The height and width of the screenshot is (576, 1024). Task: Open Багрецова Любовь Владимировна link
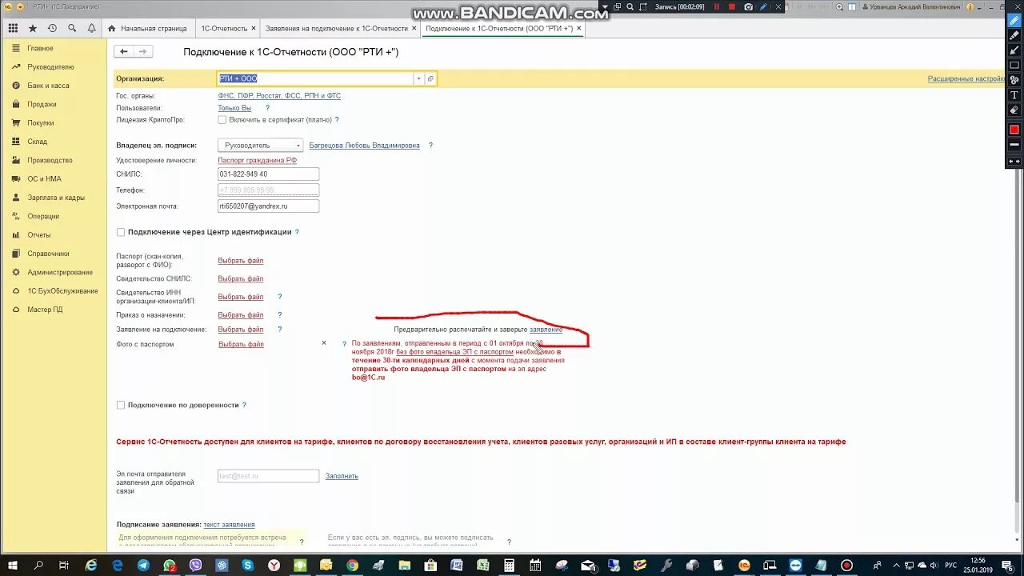(x=364, y=146)
